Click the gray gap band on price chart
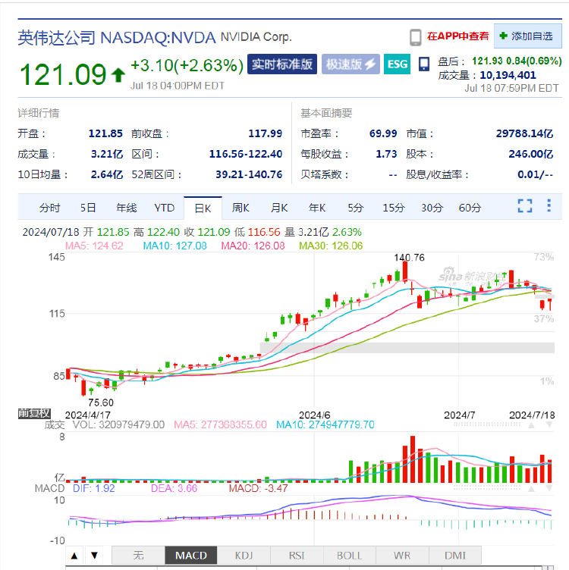This screenshot has height=570, width=569. (407, 347)
